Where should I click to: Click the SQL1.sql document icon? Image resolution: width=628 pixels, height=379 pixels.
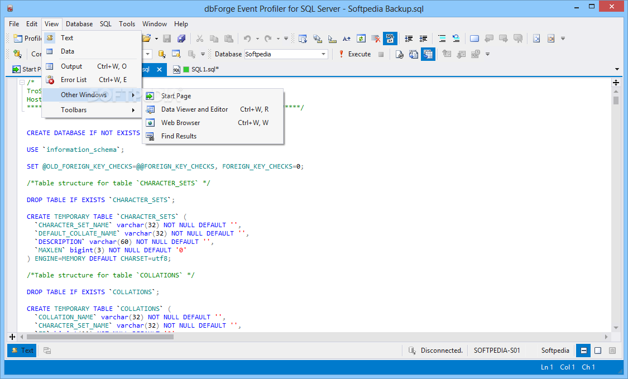[x=176, y=70]
